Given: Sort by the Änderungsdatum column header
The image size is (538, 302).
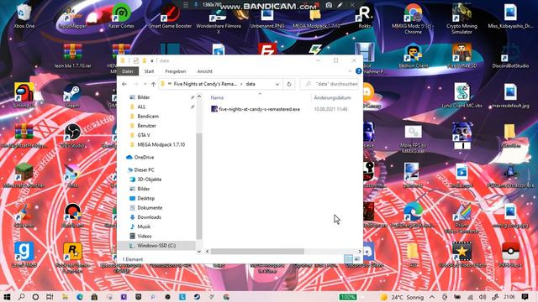Looking at the screenshot, I should pos(333,97).
